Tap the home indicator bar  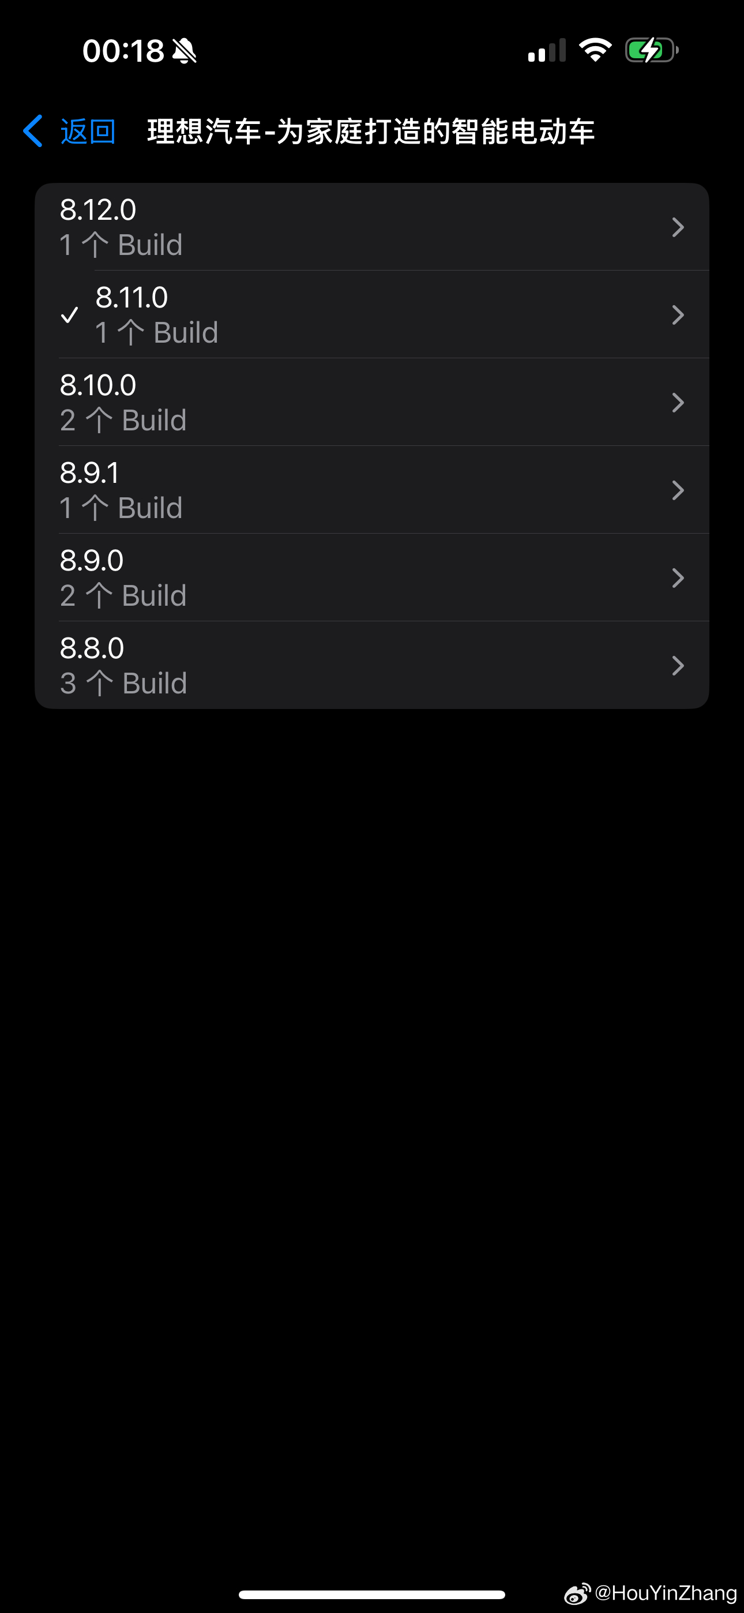(372, 1594)
